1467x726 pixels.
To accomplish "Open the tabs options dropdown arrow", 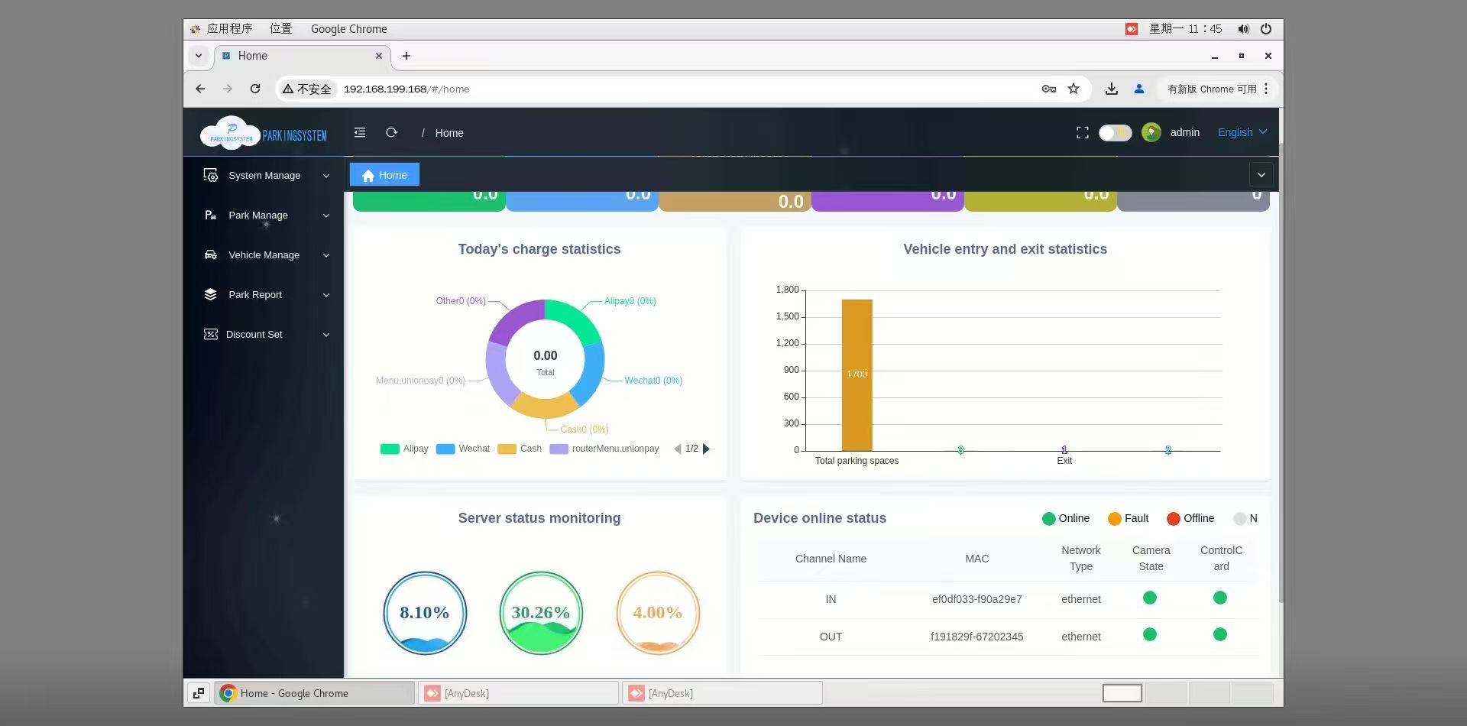I will pyautogui.click(x=1261, y=175).
